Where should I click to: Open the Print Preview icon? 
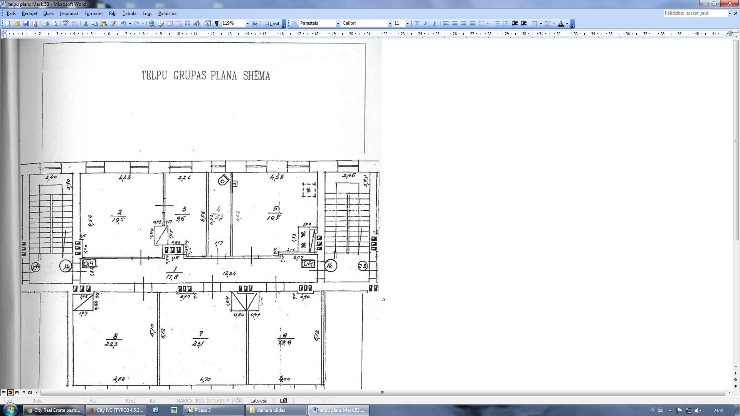point(55,23)
